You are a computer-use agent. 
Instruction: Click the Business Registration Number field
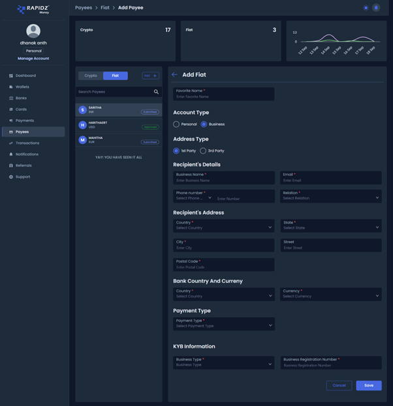point(331,363)
